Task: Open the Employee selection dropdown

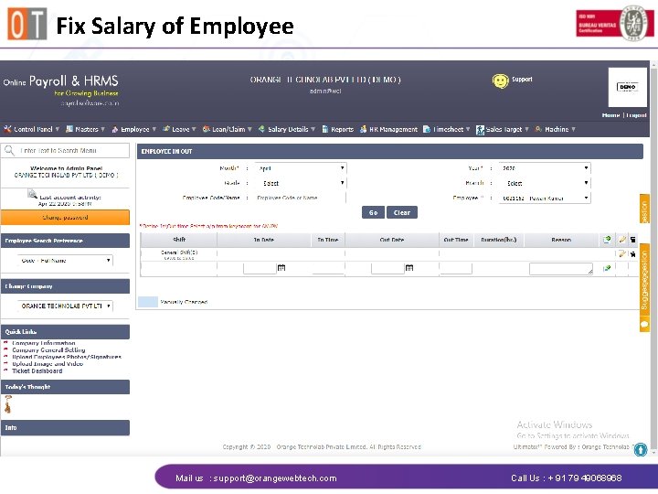Action: click(545, 198)
